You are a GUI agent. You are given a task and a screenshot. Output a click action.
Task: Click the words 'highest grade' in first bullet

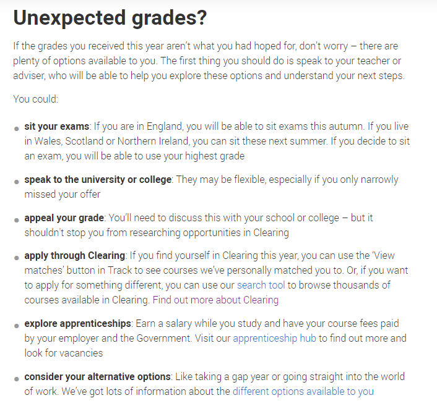tap(215, 156)
